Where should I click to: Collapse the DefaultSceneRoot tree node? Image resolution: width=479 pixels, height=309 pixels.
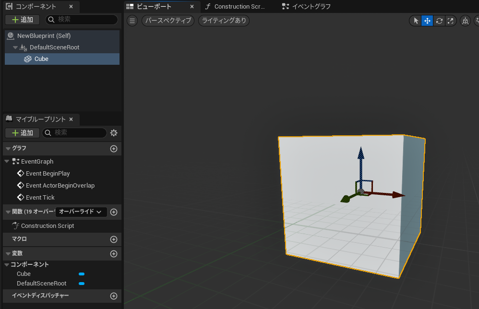click(16, 48)
